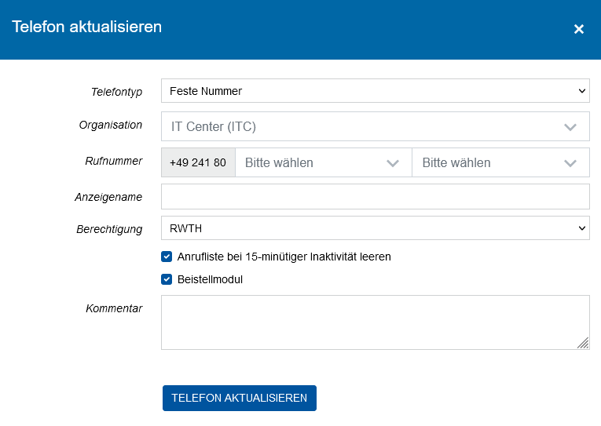Click the arrow of the Berechtigung select
The width and height of the screenshot is (601, 426).
pos(581,228)
